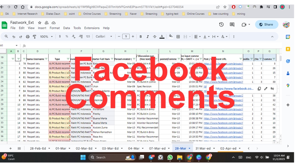
Task: Get add-ons with side panel plus
Action: click(288, 105)
